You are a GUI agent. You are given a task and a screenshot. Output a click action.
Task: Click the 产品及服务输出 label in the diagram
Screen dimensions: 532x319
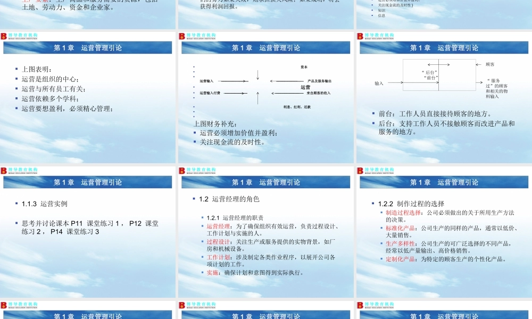[x=319, y=81]
